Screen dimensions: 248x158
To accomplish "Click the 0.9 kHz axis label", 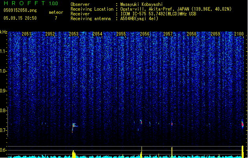I will [4, 91].
